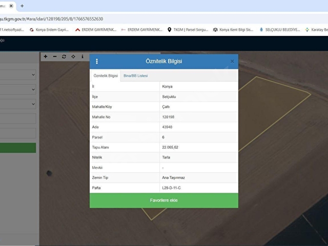Click the 'Mahalle/Köy' label
This screenshot has height=246, width=328.
[102, 107]
